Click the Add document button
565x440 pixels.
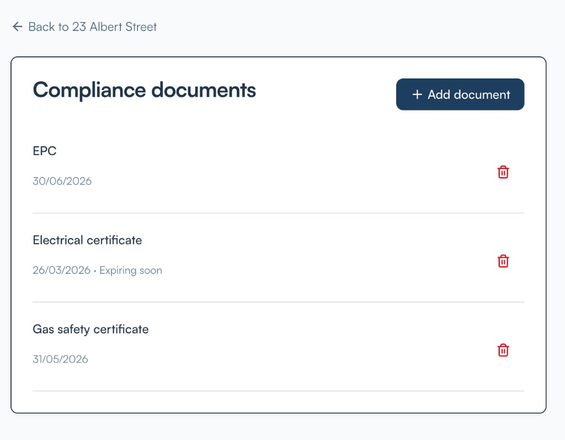[460, 94]
